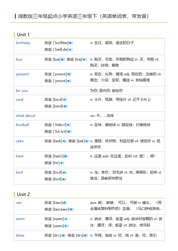
Task: Open the phrase link for you
Action: click(x=22, y=90)
